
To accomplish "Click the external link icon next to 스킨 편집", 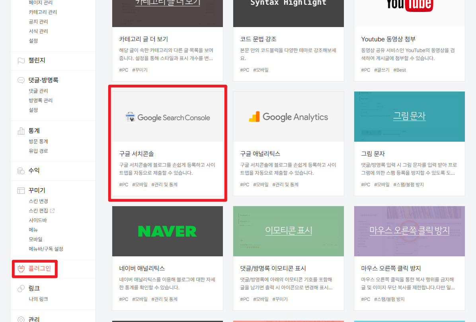I will 52,210.
